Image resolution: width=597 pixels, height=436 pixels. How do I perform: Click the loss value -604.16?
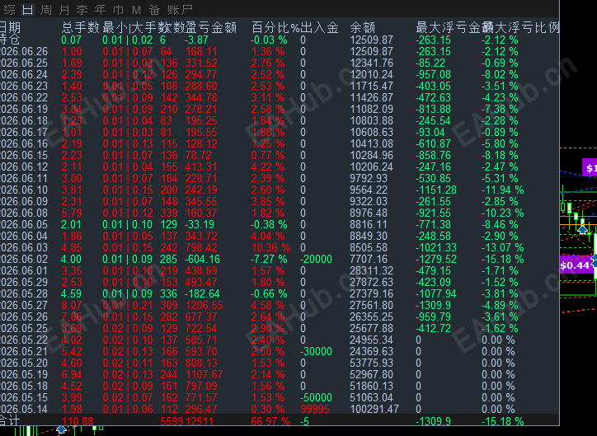pyautogui.click(x=202, y=259)
